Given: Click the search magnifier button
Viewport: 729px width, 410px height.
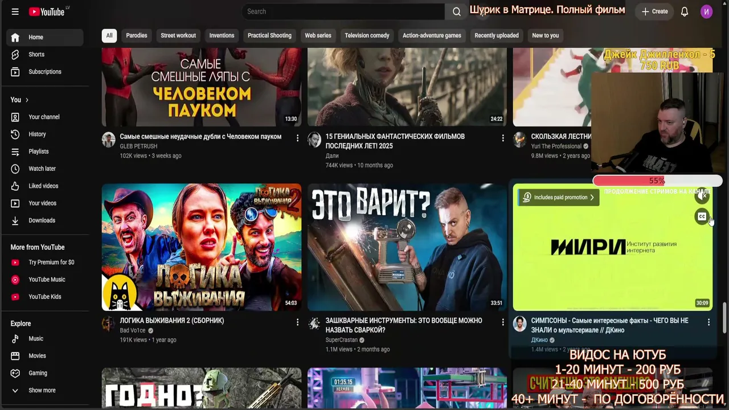Looking at the screenshot, I should tap(456, 11).
